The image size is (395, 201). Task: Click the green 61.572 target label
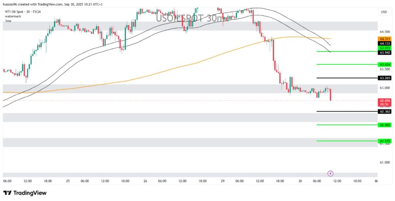[x=385, y=141]
